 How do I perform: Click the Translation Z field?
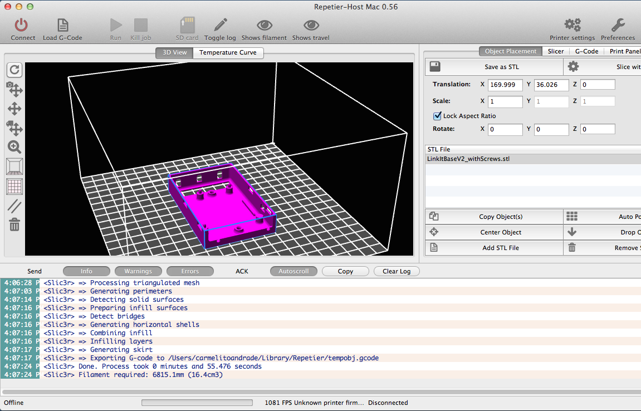598,85
